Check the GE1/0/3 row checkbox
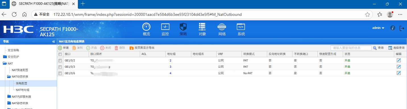Viewport: 407px width, 109px height. [x=60, y=67]
